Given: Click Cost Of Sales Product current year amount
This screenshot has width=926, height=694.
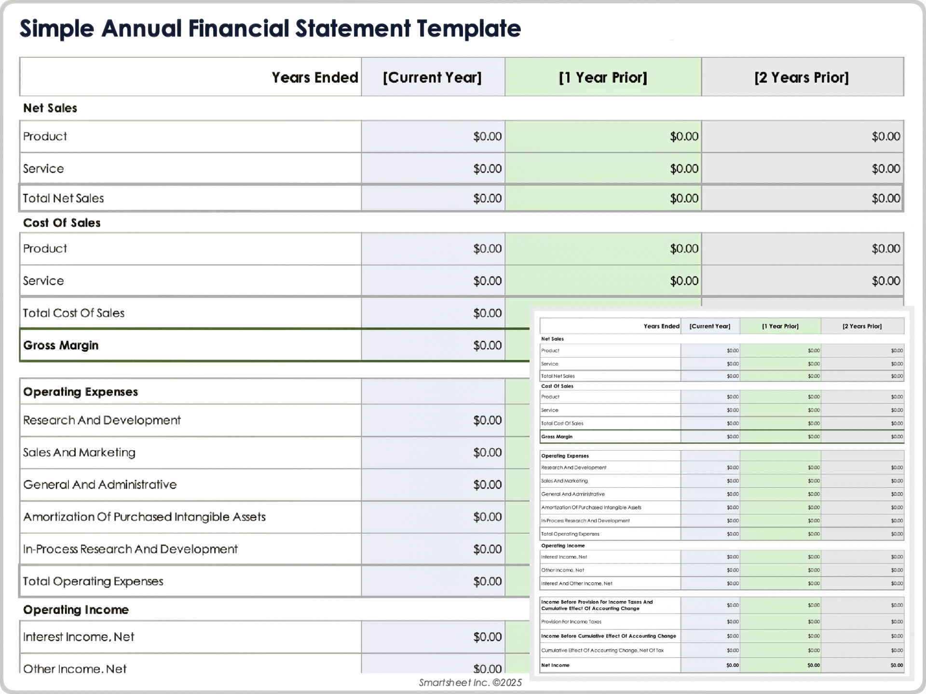Looking at the screenshot, I should click(433, 249).
